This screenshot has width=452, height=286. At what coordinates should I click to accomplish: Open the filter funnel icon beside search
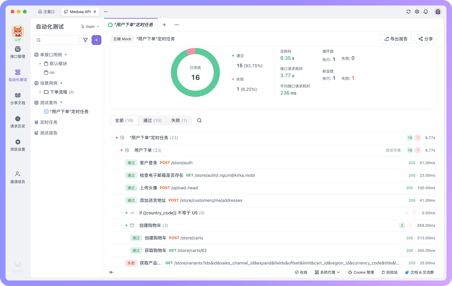tap(85, 40)
